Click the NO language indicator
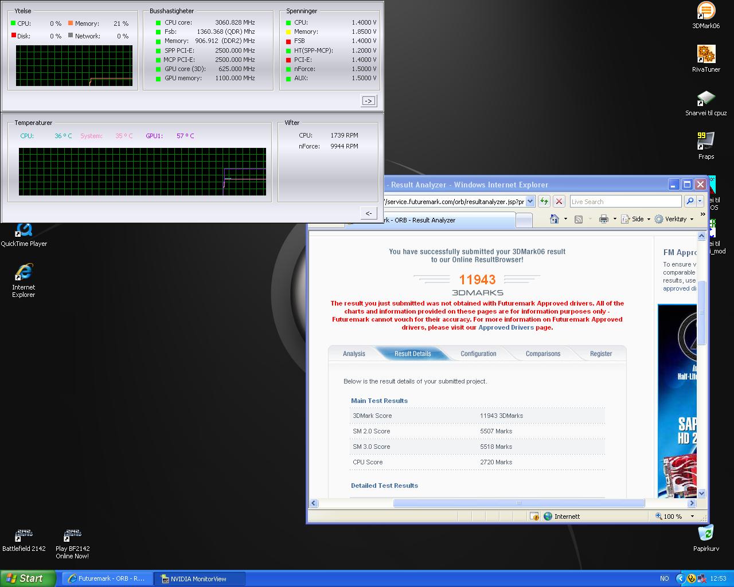This screenshot has height=587, width=734. coord(664,578)
